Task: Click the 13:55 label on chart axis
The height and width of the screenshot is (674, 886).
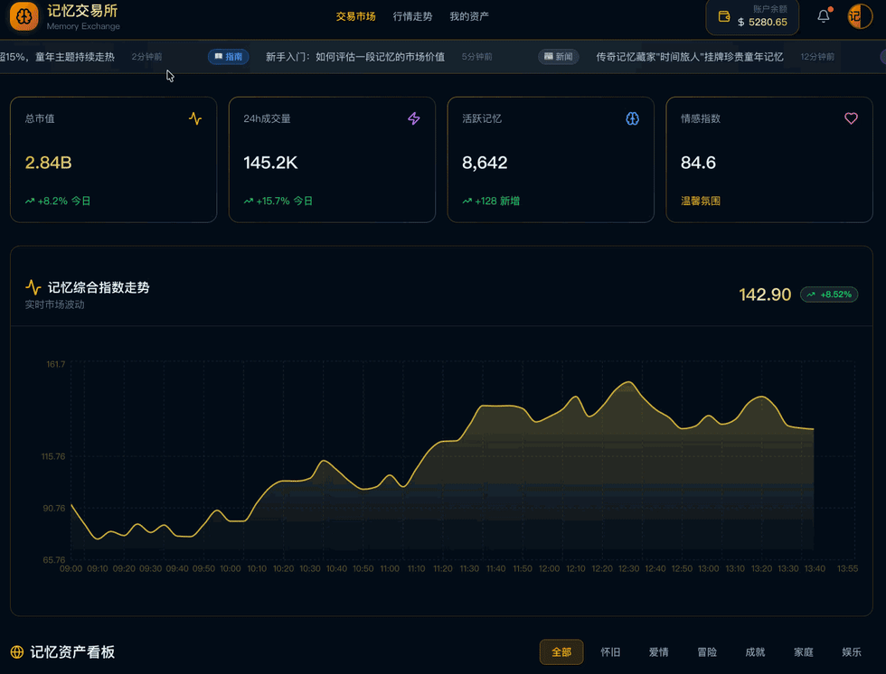Action: (847, 568)
